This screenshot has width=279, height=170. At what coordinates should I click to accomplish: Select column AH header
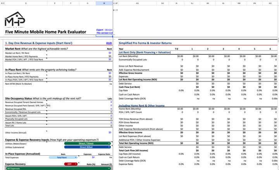pyautogui.click(x=162, y=3)
